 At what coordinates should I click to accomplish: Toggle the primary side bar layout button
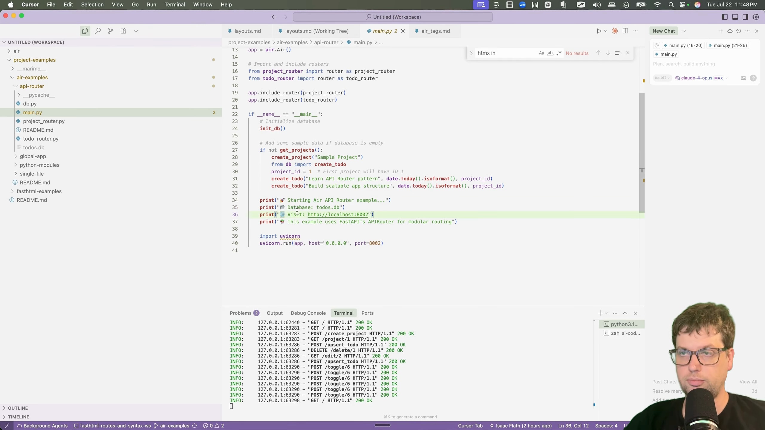(x=725, y=17)
